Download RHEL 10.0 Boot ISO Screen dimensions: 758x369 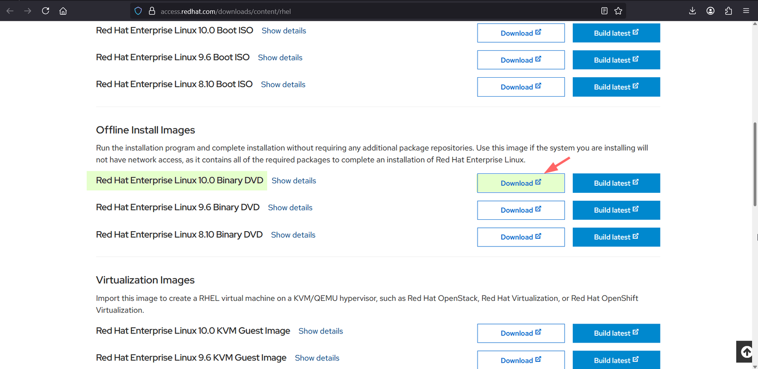click(521, 33)
